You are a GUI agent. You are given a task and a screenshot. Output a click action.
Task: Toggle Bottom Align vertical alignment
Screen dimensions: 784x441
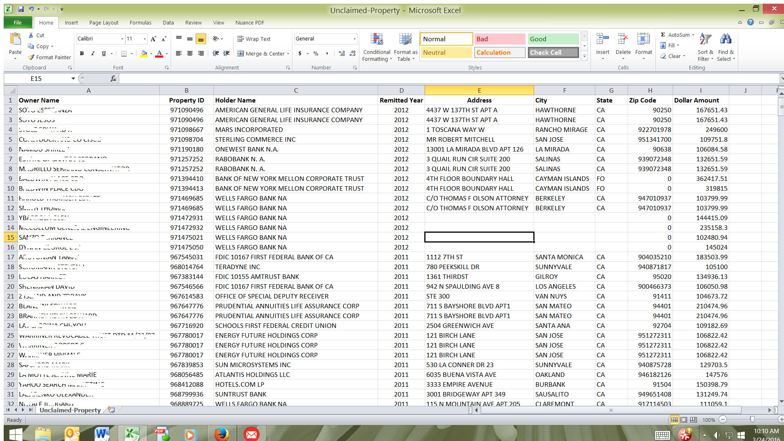tap(200, 39)
